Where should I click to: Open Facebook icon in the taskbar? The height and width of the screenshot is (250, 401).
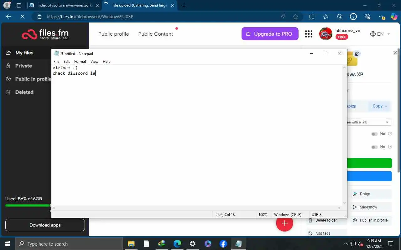point(223,244)
